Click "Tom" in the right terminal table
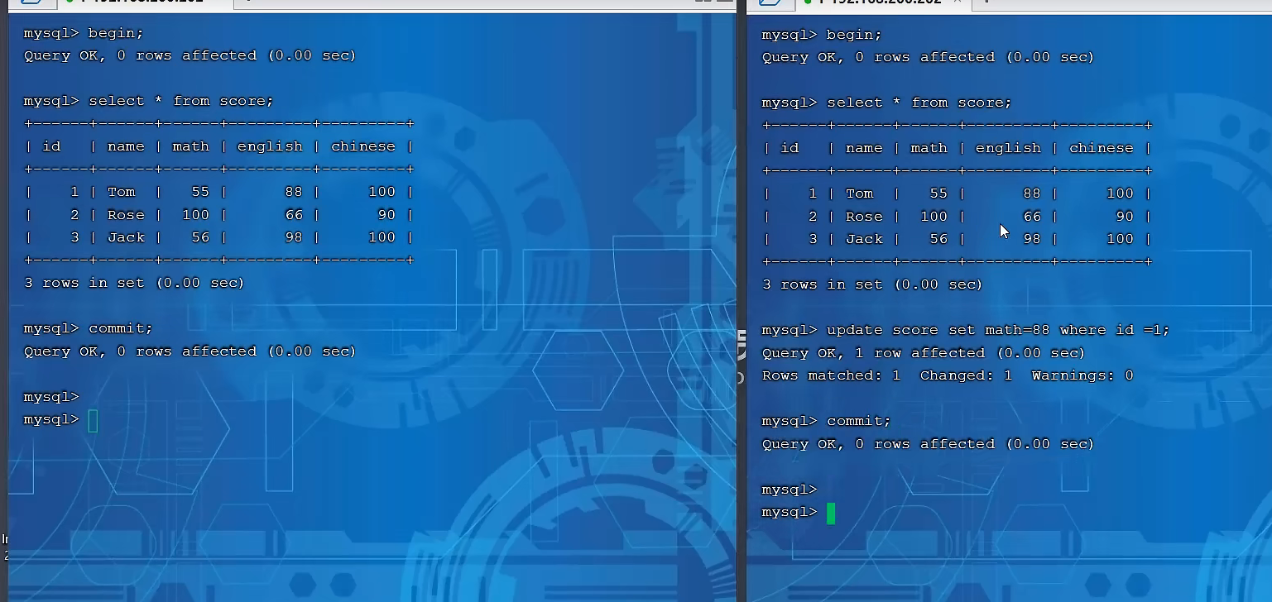The image size is (1272, 602). pos(859,193)
